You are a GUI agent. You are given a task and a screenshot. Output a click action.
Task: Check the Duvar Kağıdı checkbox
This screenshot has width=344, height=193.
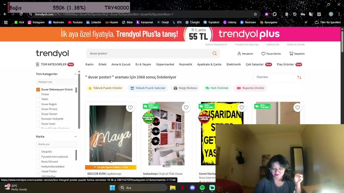[38, 104]
